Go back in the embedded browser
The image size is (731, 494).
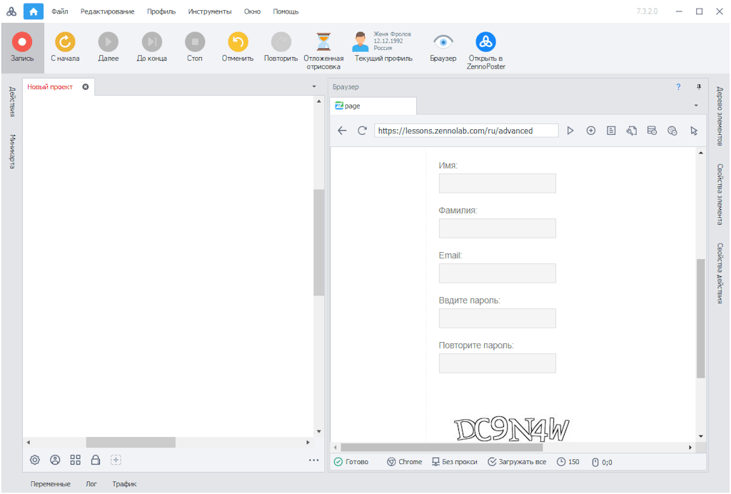tap(342, 131)
